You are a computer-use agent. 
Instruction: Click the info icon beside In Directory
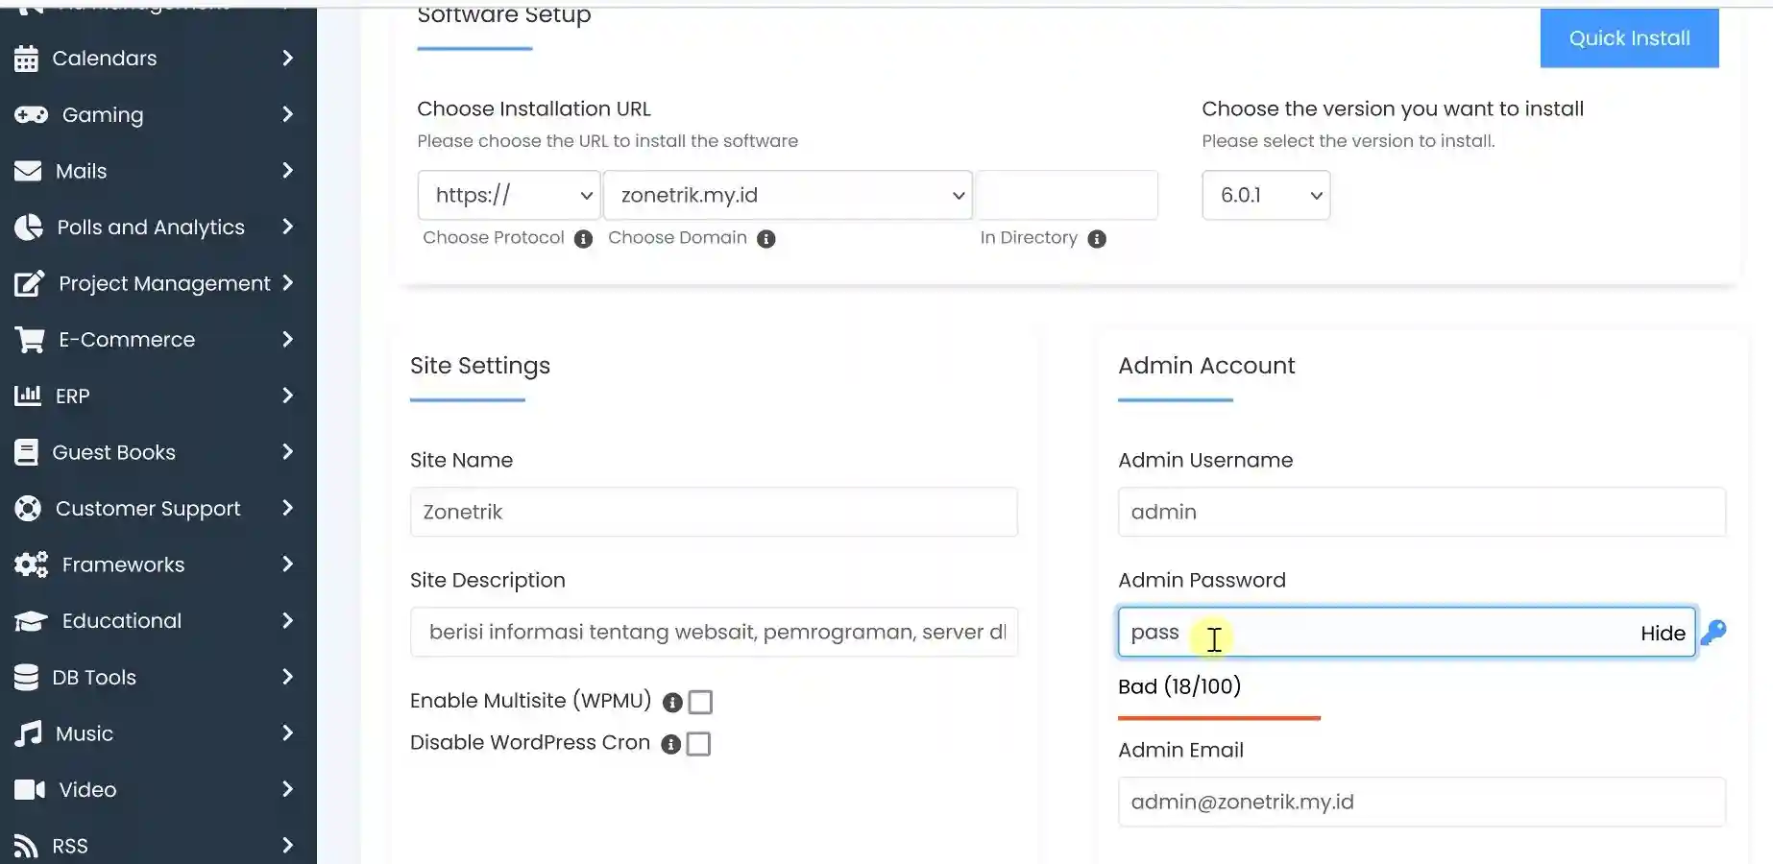pos(1097,239)
